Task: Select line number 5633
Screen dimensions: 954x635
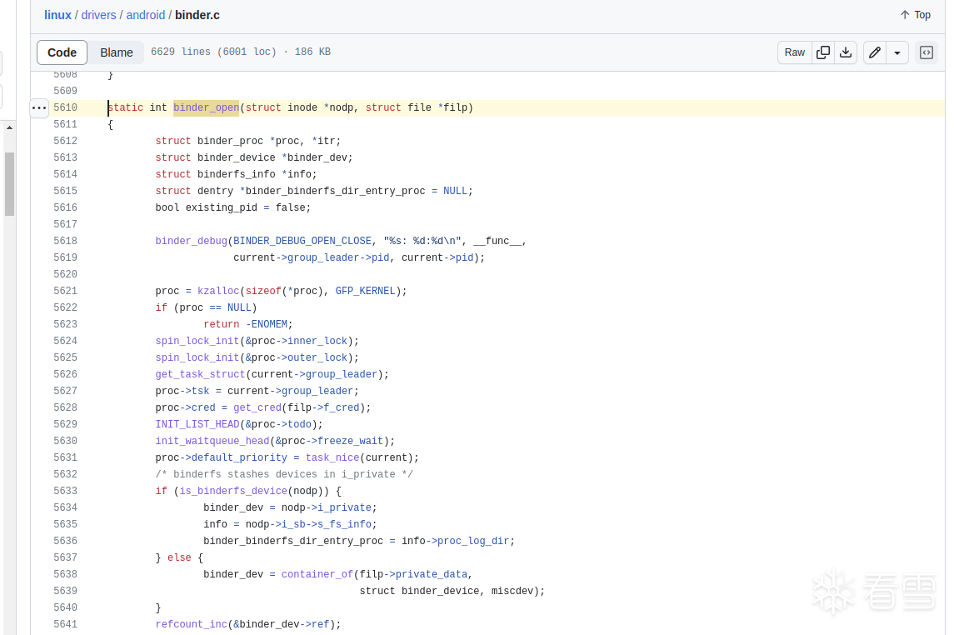Action: (65, 492)
